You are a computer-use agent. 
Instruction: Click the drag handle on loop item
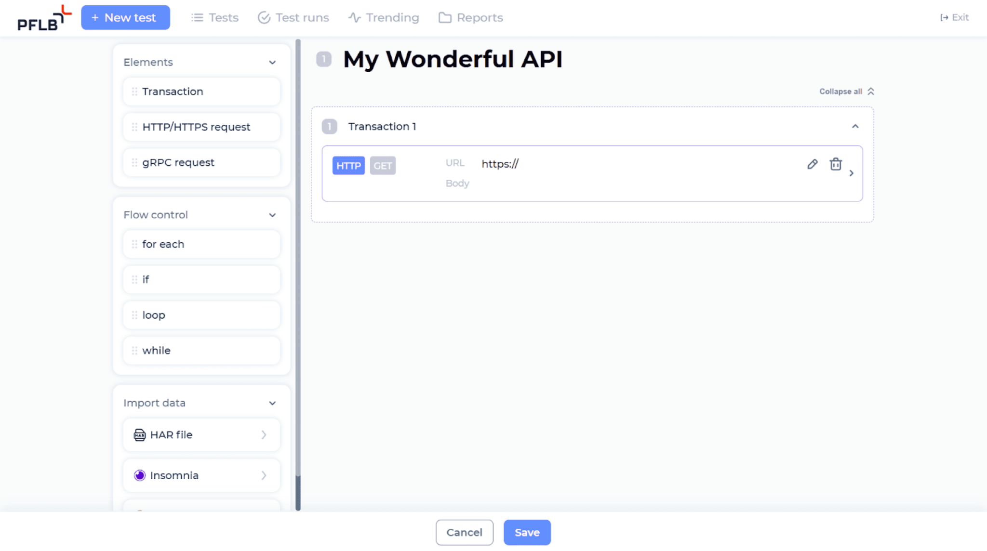click(134, 315)
